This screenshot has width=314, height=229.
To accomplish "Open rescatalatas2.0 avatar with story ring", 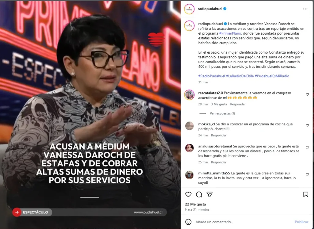I will point(189,95).
